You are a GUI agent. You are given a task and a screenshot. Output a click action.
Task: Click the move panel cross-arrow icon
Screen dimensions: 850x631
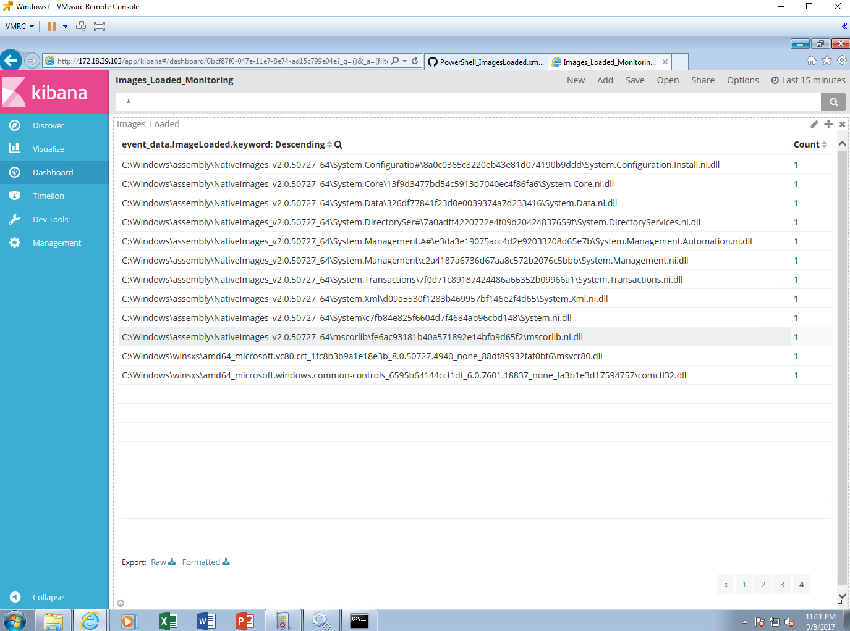coord(828,124)
